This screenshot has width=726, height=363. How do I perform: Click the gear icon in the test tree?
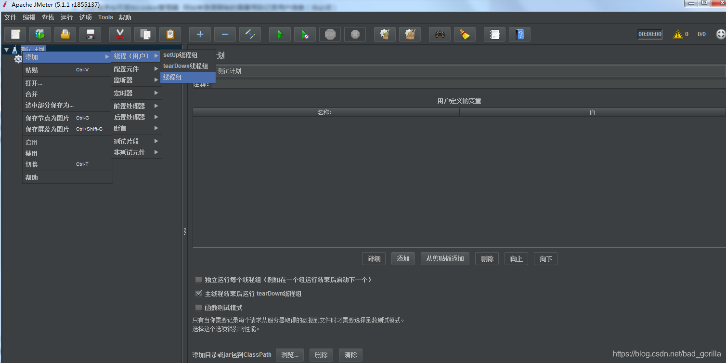click(18, 59)
